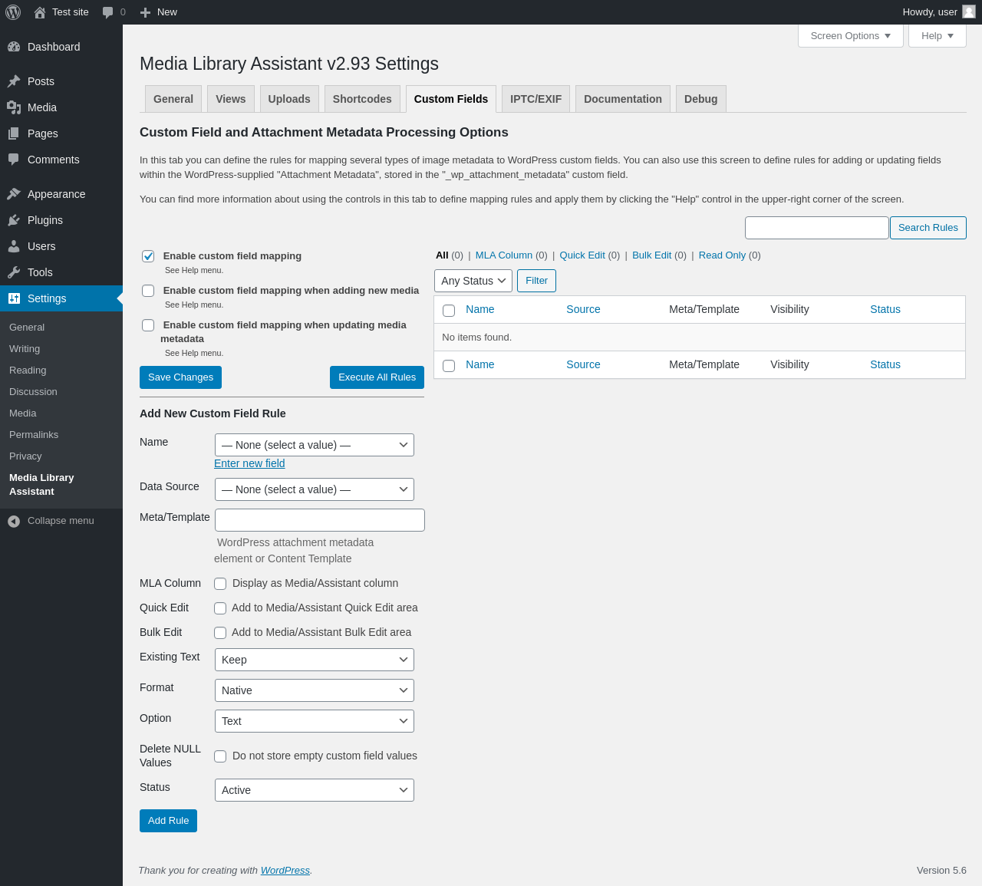The width and height of the screenshot is (982, 886).
Task: Enable Do not store empty custom field values
Action: [220, 756]
